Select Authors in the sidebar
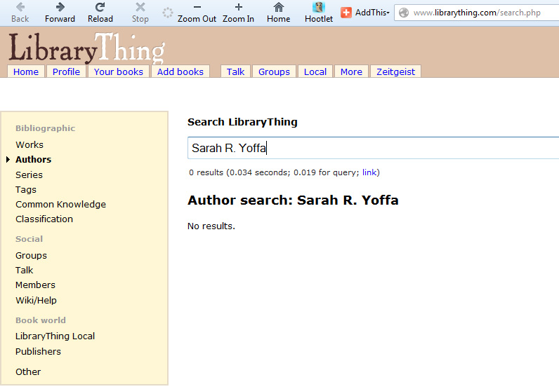 coord(34,159)
